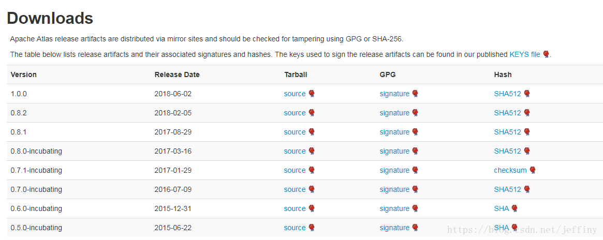Select the 0.8.0-incubating version cell
The image size is (603, 240).
click(x=36, y=152)
